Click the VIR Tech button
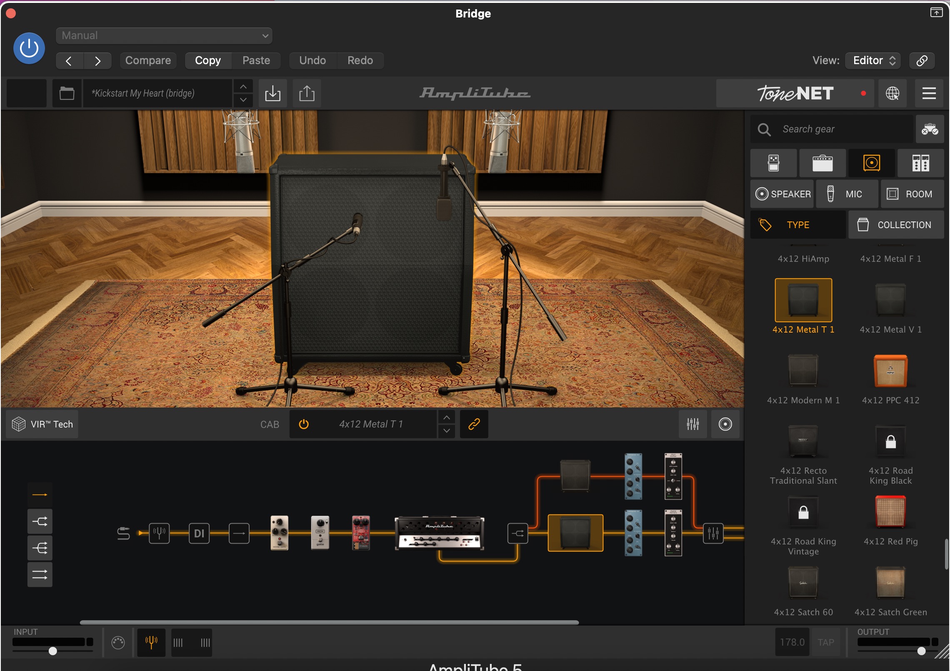 click(x=42, y=424)
